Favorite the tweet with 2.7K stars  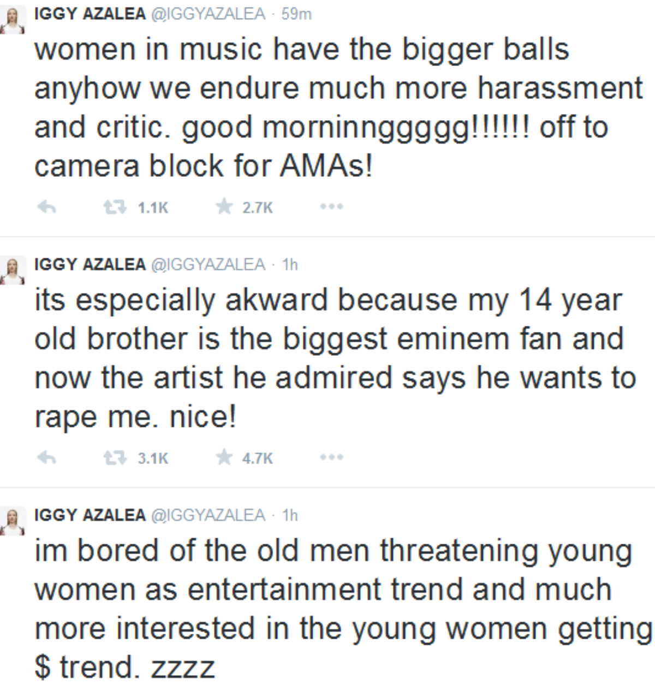coord(224,207)
